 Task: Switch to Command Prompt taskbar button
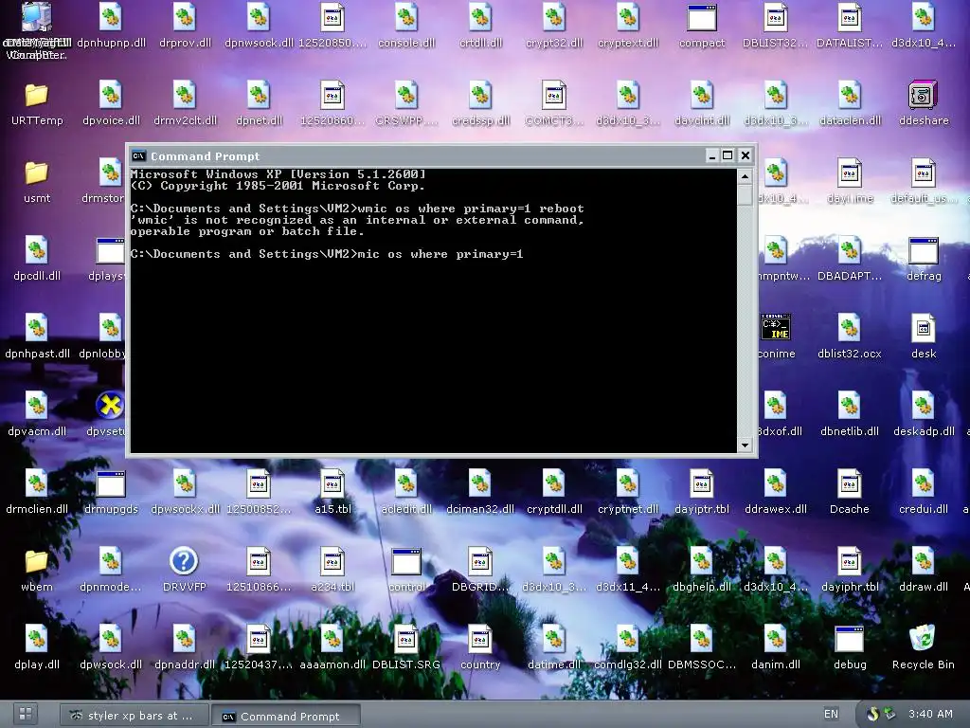coord(285,717)
